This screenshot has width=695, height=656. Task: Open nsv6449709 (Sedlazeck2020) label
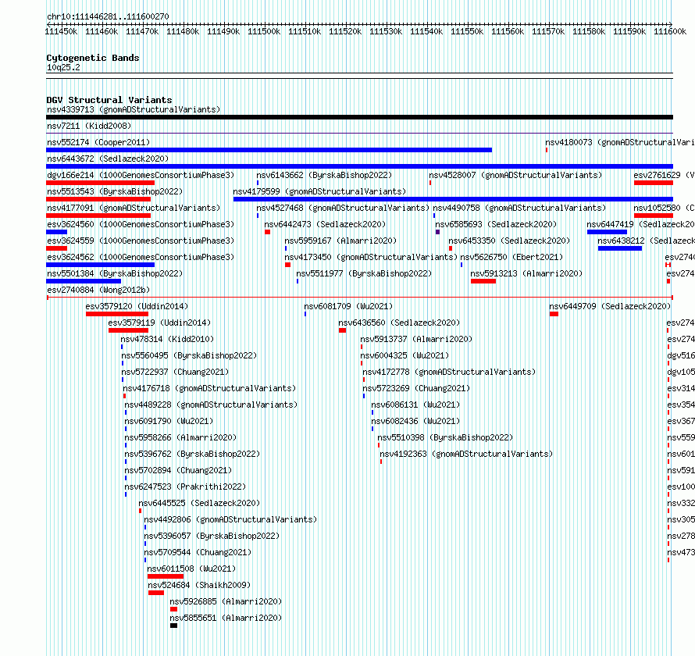[x=610, y=306]
